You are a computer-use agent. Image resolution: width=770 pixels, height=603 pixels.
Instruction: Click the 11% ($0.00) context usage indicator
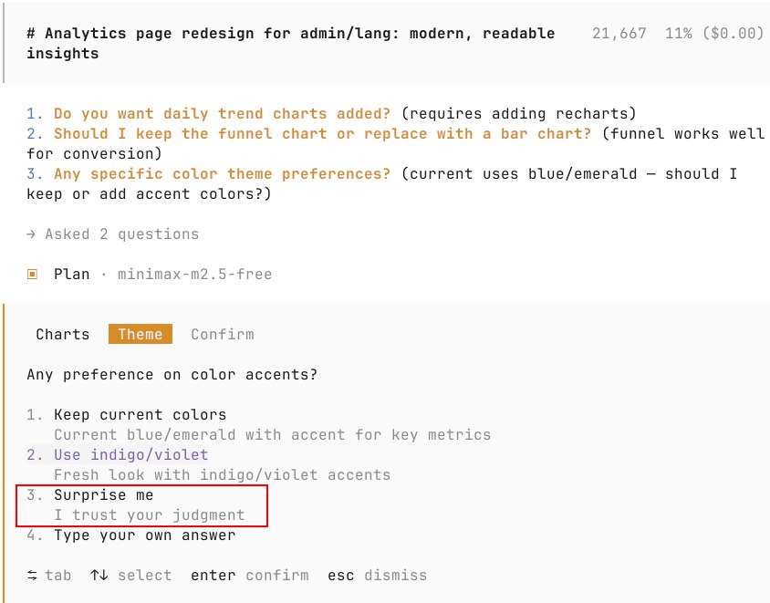(714, 34)
